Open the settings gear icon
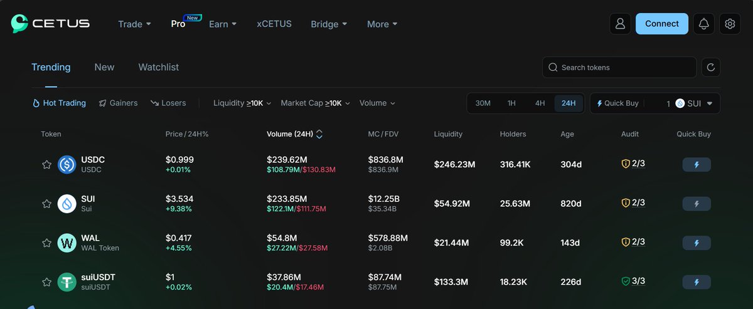 point(730,24)
